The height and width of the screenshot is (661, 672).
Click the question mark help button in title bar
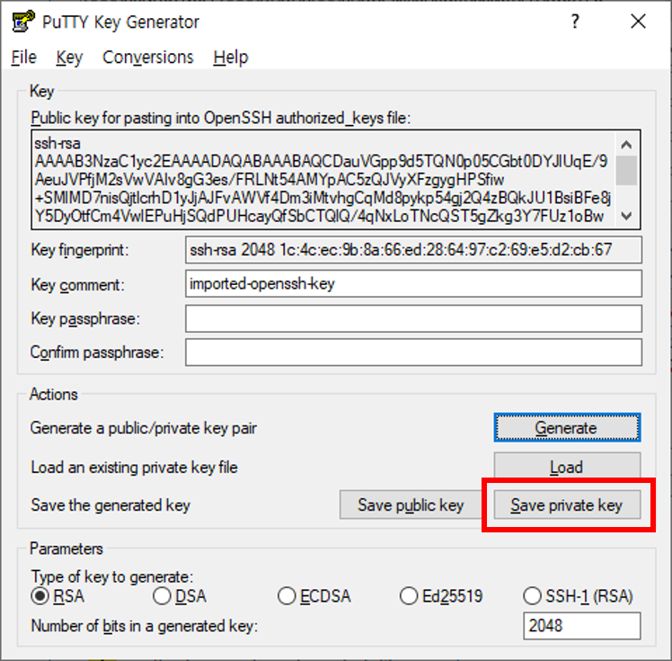point(575,22)
